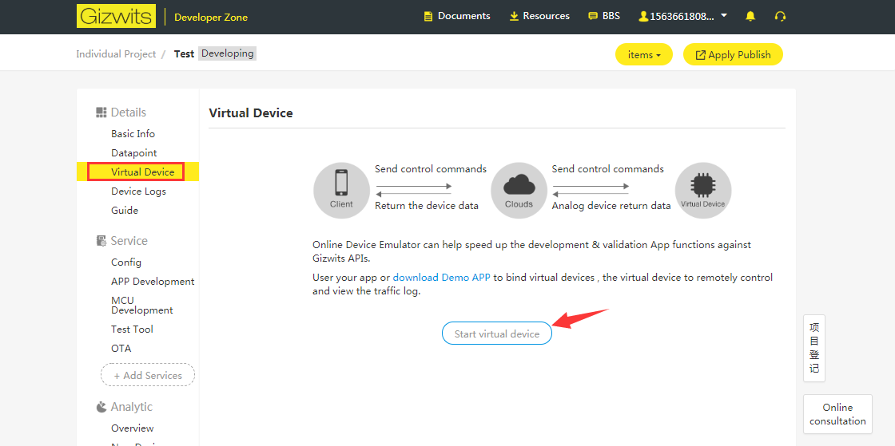Click the Details section icon
This screenshot has height=446, width=895.
point(101,112)
